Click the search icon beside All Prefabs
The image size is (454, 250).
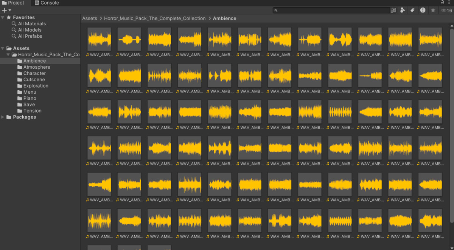(14, 36)
